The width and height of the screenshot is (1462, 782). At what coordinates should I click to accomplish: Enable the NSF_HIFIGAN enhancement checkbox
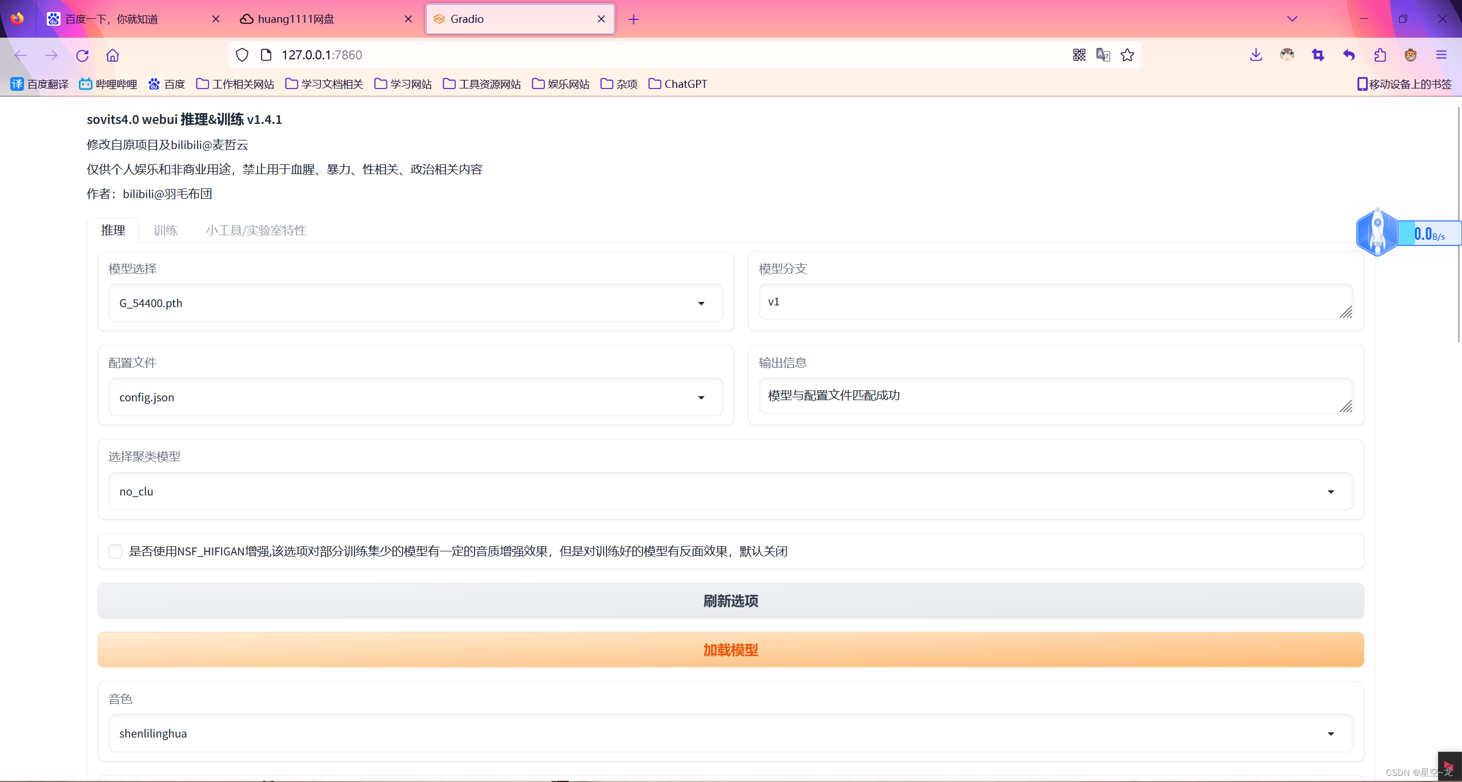115,551
